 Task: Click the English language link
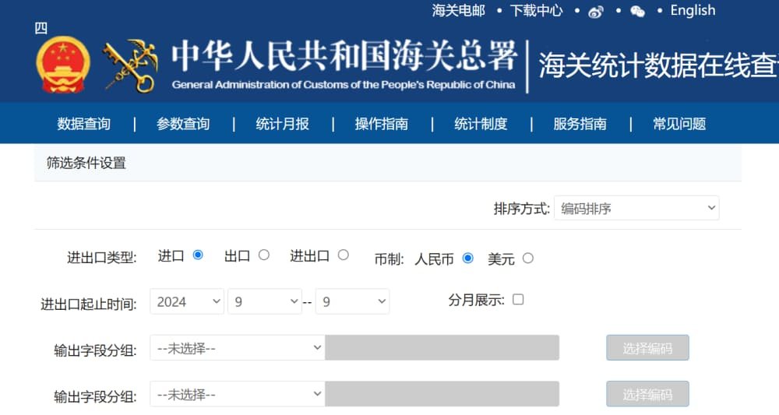[693, 11]
